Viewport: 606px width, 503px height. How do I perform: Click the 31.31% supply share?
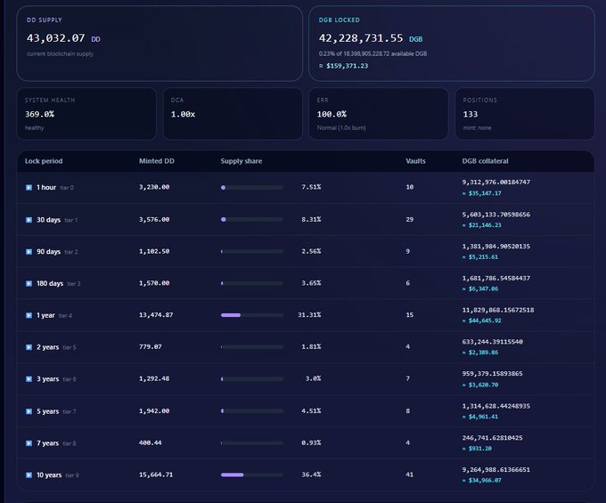pos(309,315)
